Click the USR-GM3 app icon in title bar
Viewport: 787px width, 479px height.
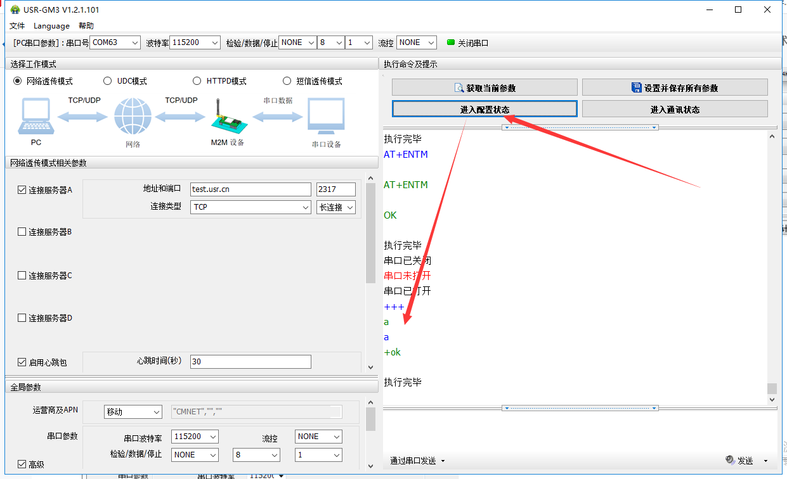15,10
